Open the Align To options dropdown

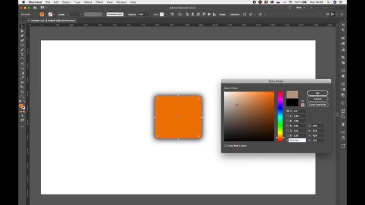click(181, 14)
